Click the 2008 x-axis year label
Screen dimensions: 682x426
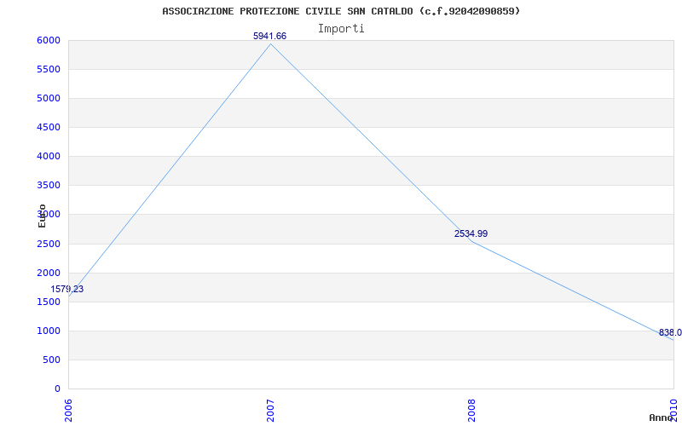click(472, 410)
